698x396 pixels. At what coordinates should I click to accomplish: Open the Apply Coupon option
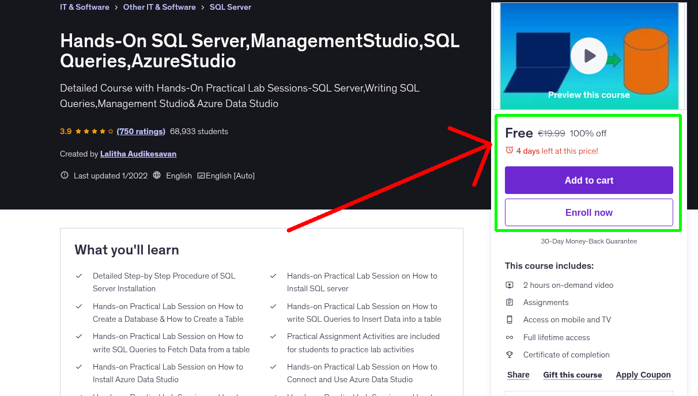643,375
